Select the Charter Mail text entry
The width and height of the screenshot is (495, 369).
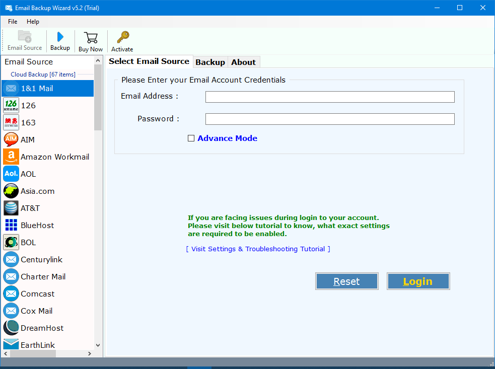pyautogui.click(x=43, y=276)
